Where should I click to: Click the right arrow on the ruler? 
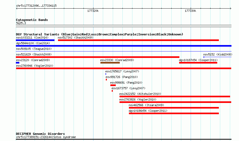pos(231,9)
